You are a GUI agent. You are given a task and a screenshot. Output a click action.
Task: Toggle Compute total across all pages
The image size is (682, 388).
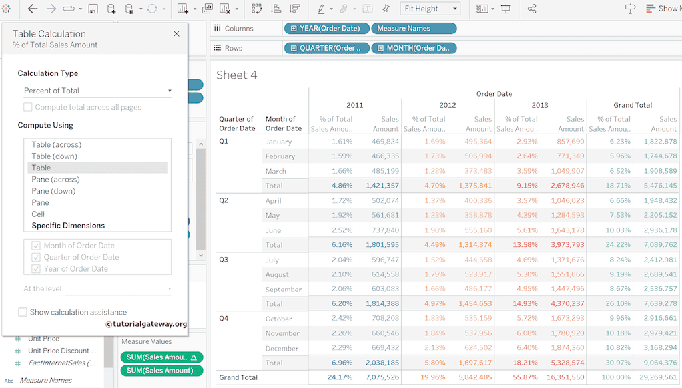click(x=28, y=107)
